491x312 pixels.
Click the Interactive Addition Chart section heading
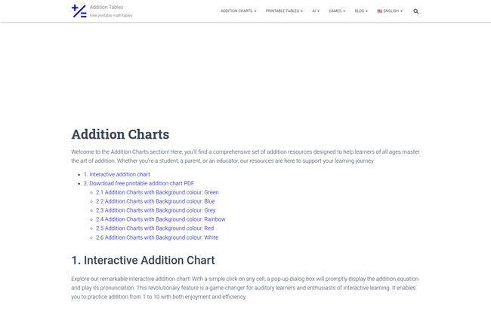coord(143,260)
